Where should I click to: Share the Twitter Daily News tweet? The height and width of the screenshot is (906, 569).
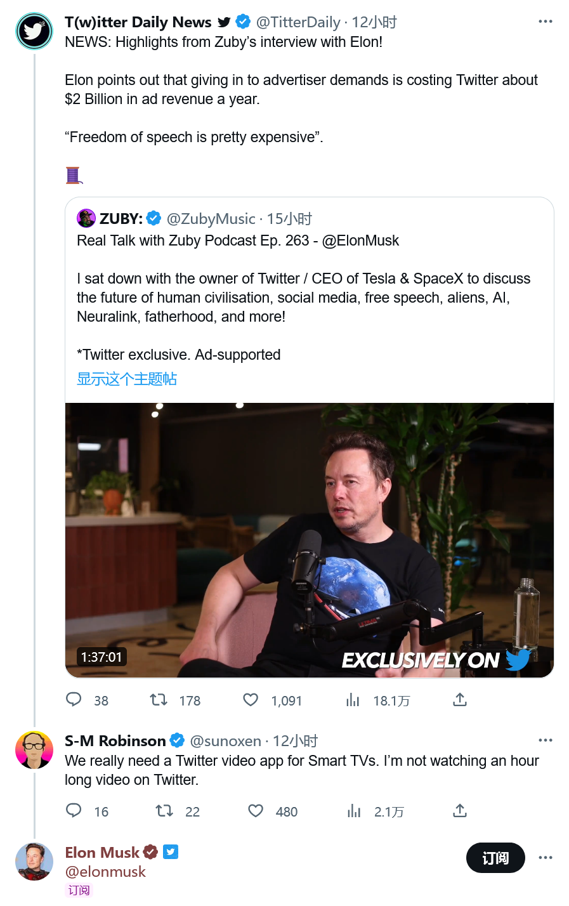pos(460,700)
